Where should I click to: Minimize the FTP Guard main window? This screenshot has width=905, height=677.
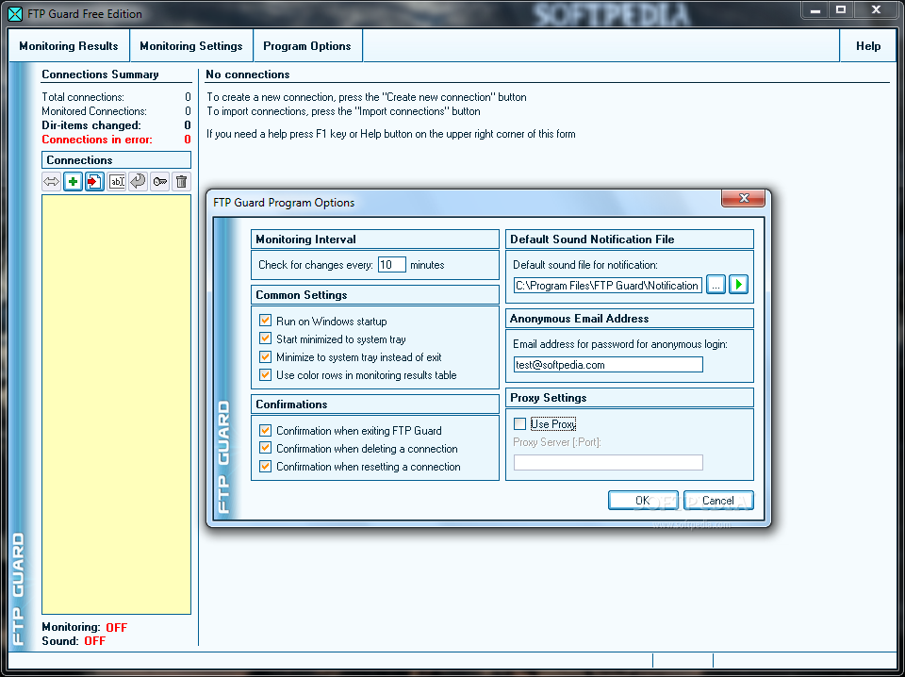[x=815, y=9]
